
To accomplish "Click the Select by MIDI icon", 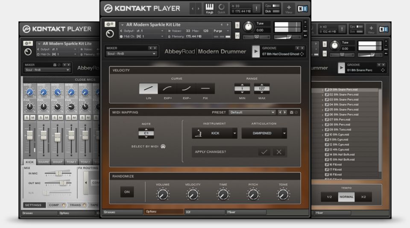I will 163,146.
